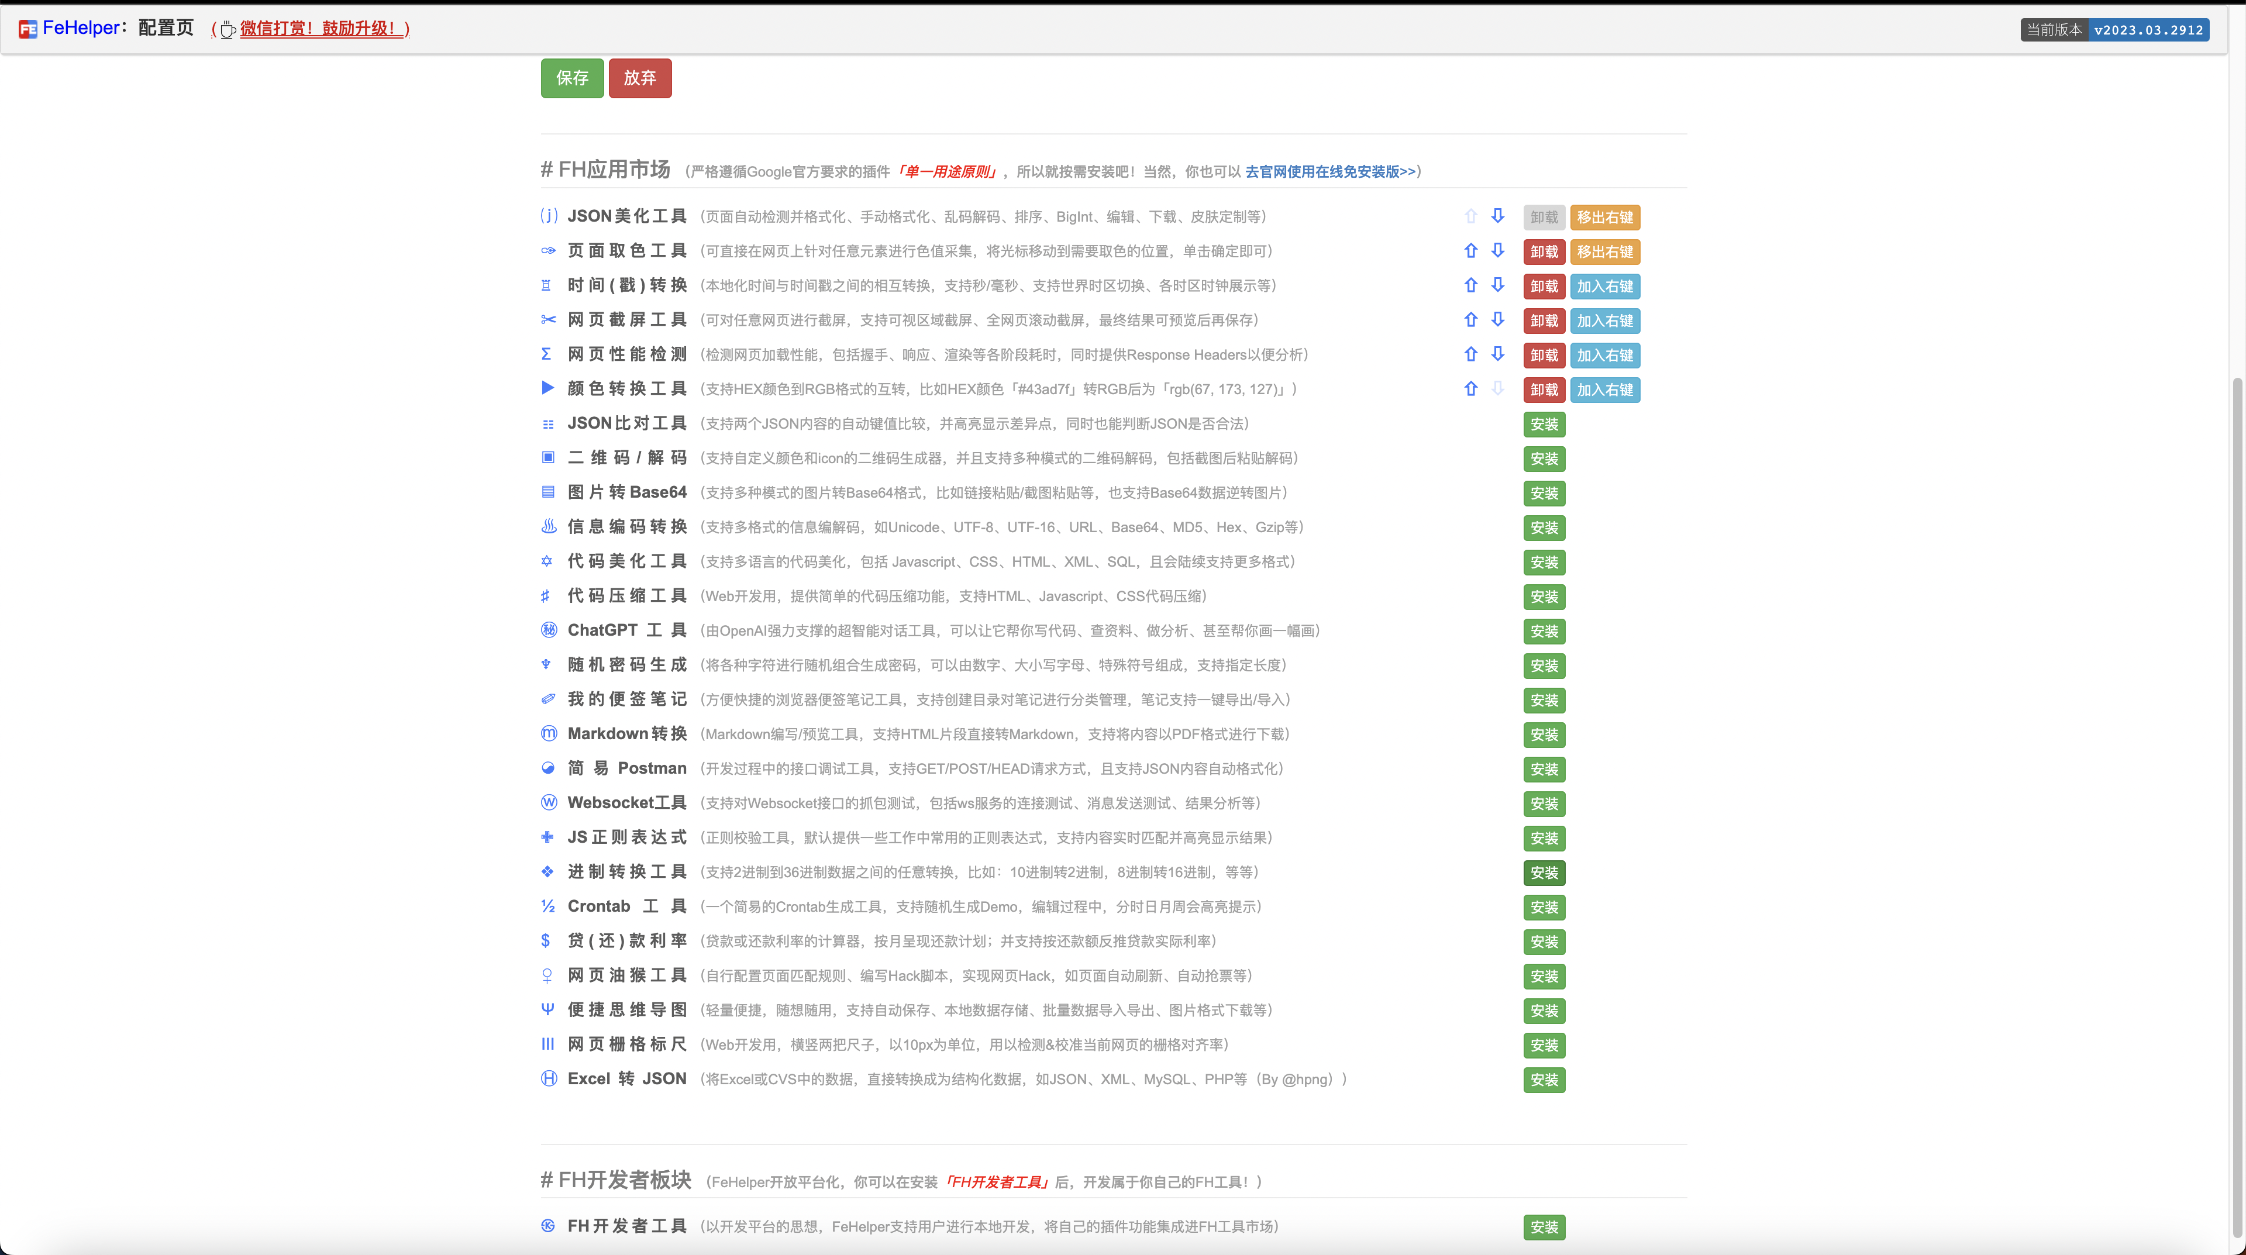Image resolution: width=2246 pixels, height=1255 pixels.
Task: Click the Markdown转换 circled-m icon
Action: (x=549, y=734)
